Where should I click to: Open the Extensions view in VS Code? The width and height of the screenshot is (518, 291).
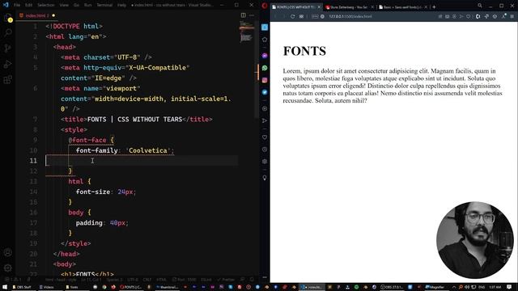[8, 79]
